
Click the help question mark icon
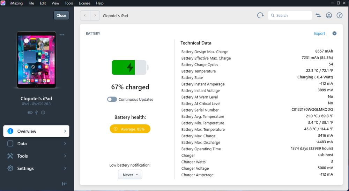(339, 15)
